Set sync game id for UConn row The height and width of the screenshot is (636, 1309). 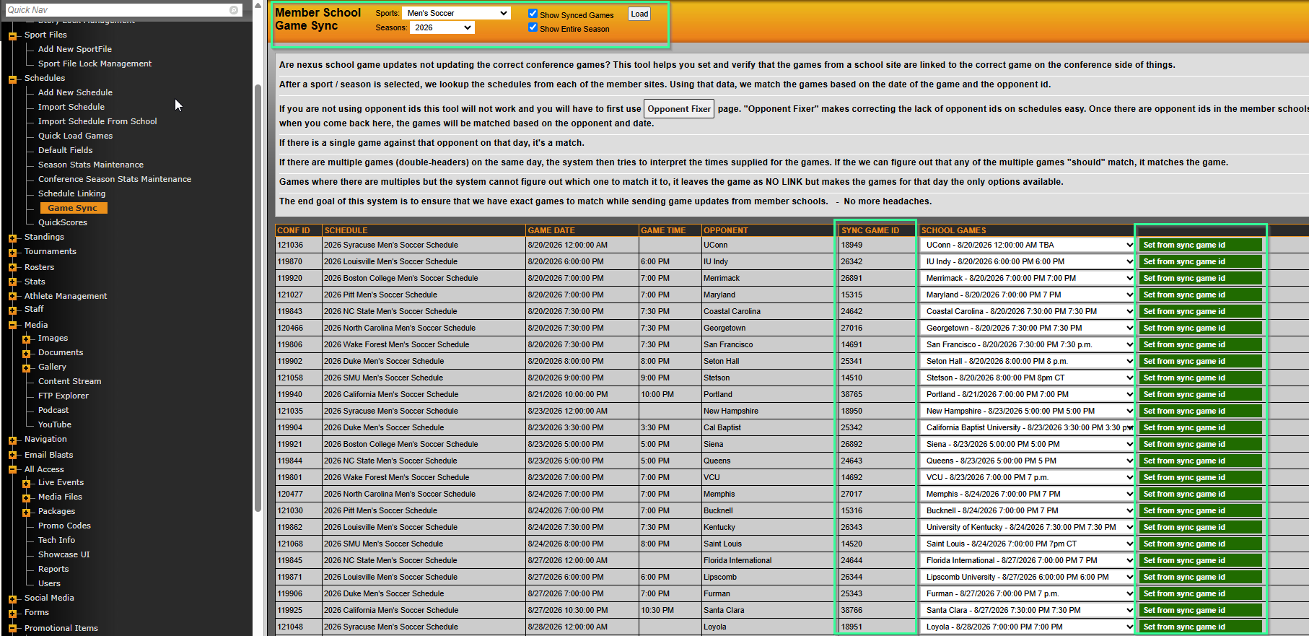point(1201,245)
